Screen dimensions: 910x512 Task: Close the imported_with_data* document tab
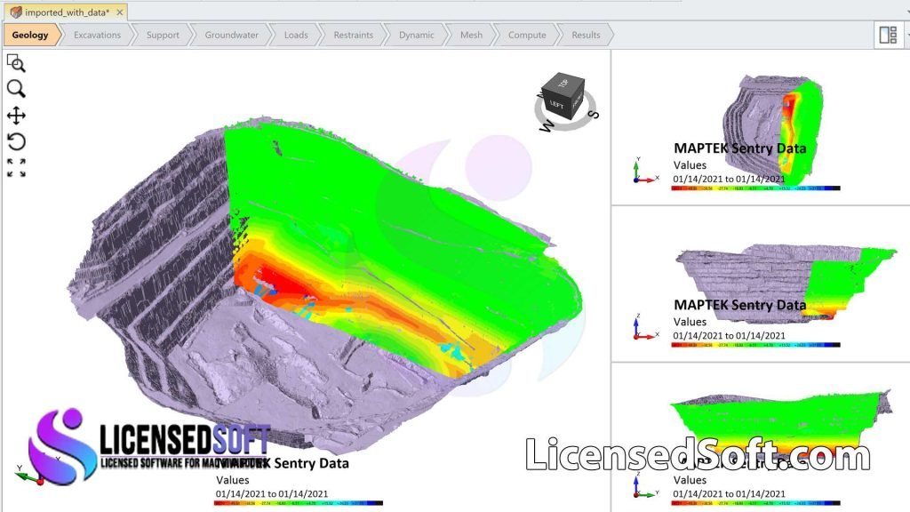pyautogui.click(x=120, y=12)
